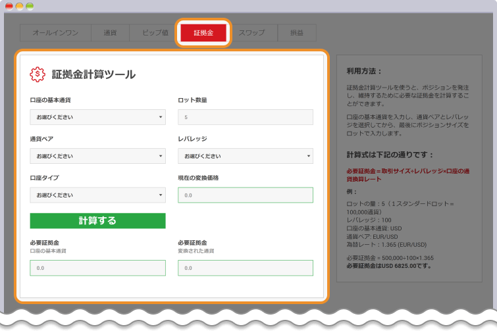Screen dimensions: 497x333
Task: Click the green 計算する button
Action: [97, 221]
